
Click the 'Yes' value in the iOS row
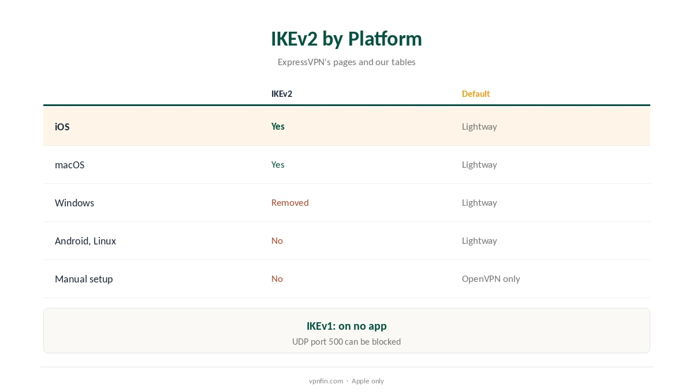pos(278,126)
